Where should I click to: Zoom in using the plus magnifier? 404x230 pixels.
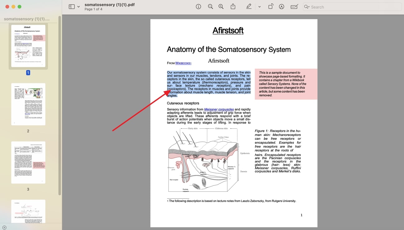click(221, 7)
